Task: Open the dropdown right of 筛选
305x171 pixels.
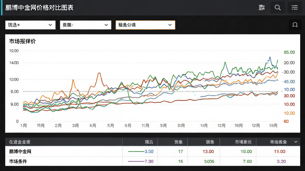Action: 85,25
